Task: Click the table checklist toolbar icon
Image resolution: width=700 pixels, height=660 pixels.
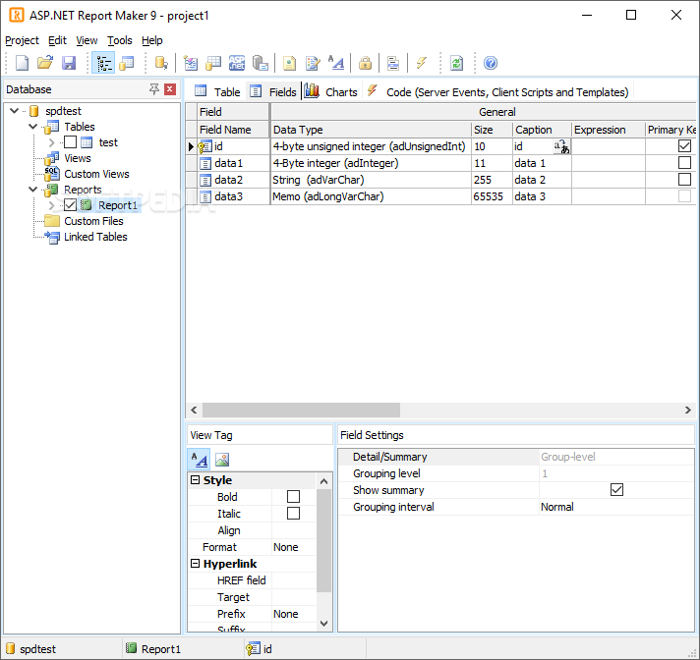Action: (x=191, y=63)
